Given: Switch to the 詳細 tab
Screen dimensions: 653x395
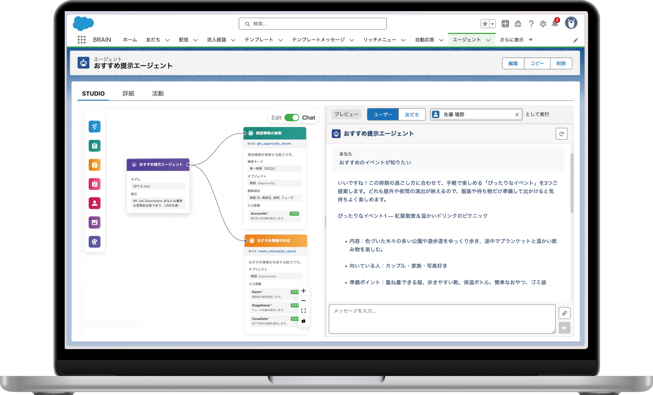Looking at the screenshot, I should pos(128,93).
